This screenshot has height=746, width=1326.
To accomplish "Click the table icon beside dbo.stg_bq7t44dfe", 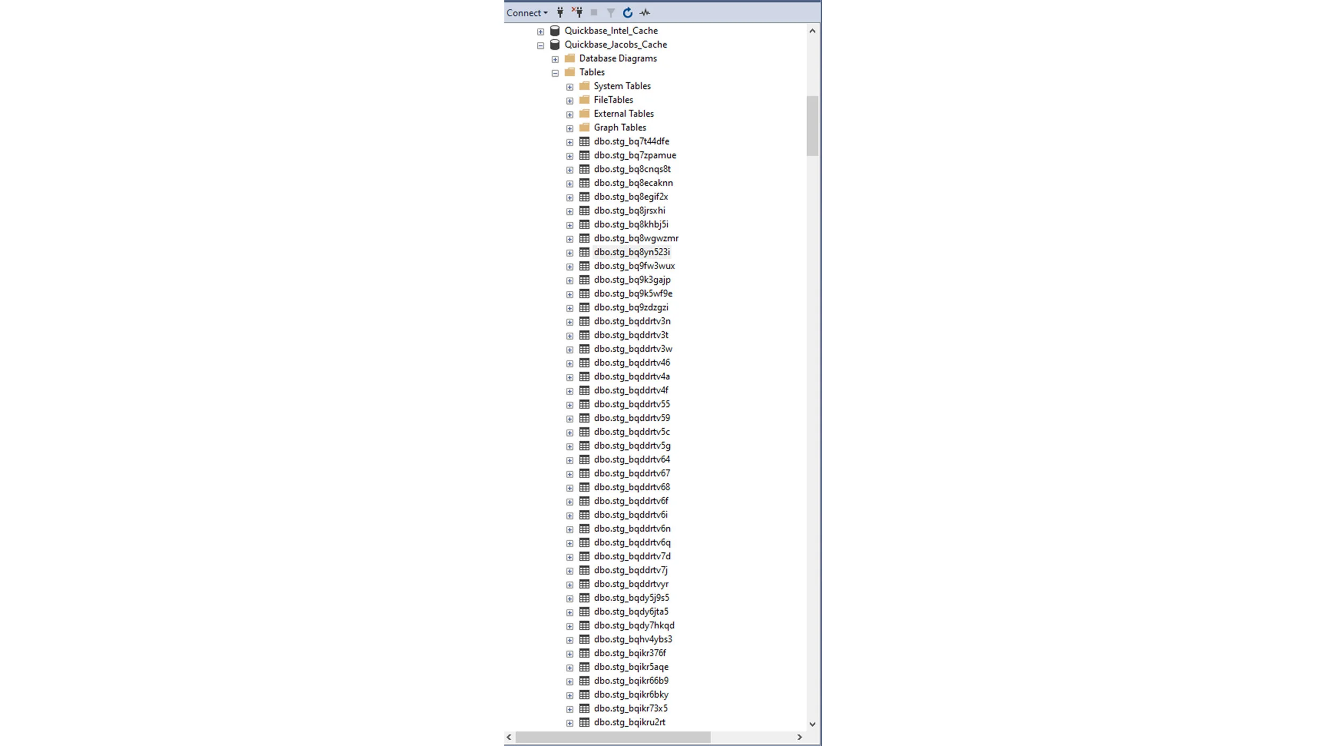I will [x=584, y=142].
